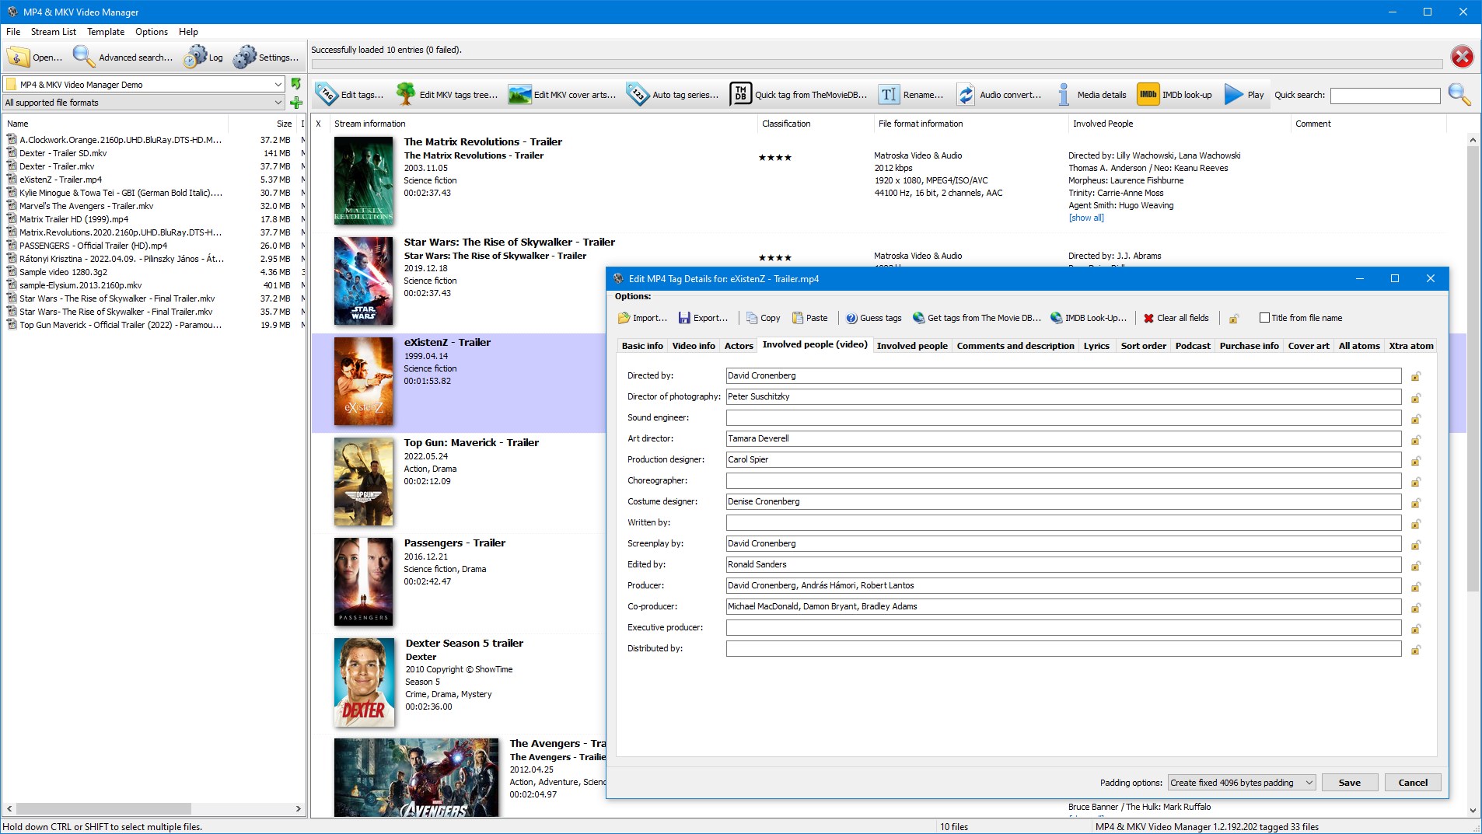1482x834 pixels.
Task: Open Audio convert… tool
Action: 998,94
